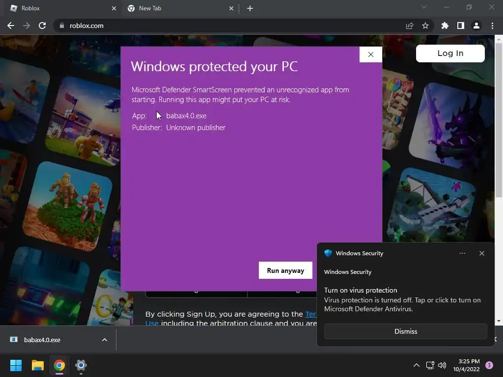Bookmark this page with the star icon
503x377 pixels.
(x=425, y=26)
